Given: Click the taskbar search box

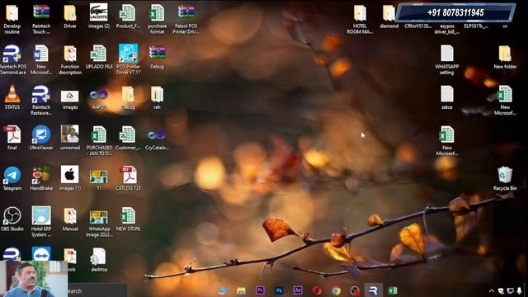Looking at the screenshot, I should tap(97, 291).
